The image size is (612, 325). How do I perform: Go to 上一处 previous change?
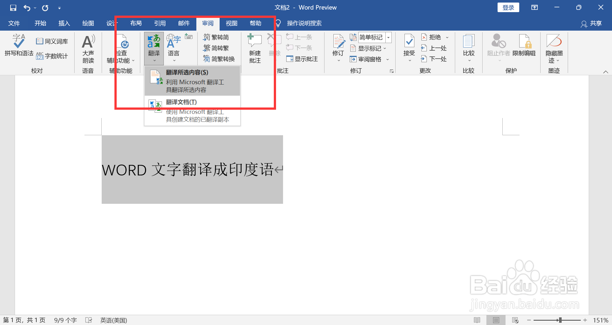pyautogui.click(x=434, y=48)
